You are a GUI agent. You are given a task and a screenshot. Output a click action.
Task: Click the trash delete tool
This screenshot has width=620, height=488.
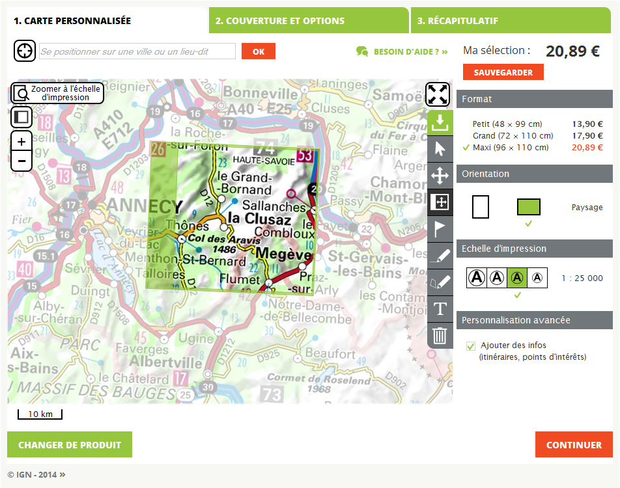[440, 336]
